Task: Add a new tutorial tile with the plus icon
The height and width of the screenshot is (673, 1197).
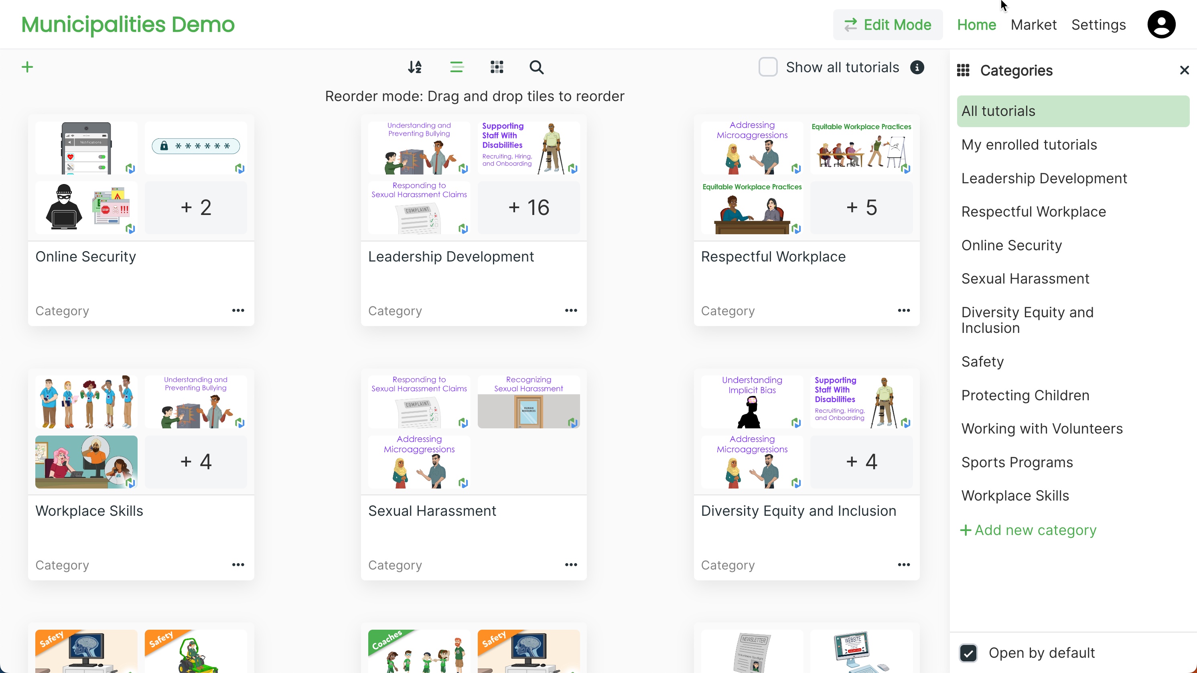Action: point(26,67)
